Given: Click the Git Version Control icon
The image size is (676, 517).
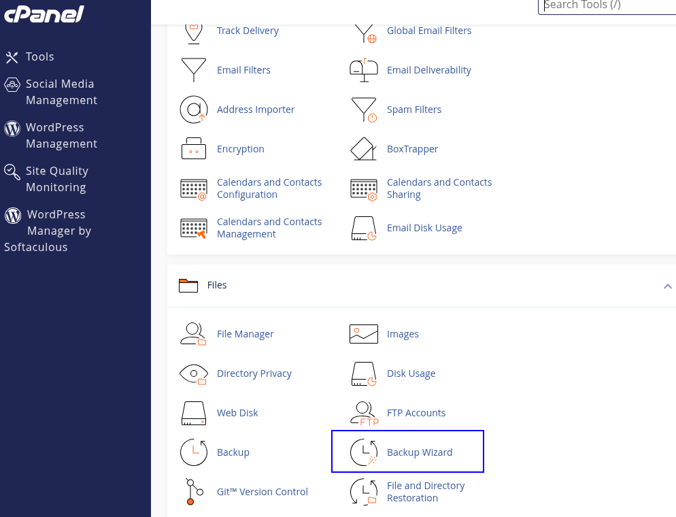Looking at the screenshot, I should (x=194, y=492).
